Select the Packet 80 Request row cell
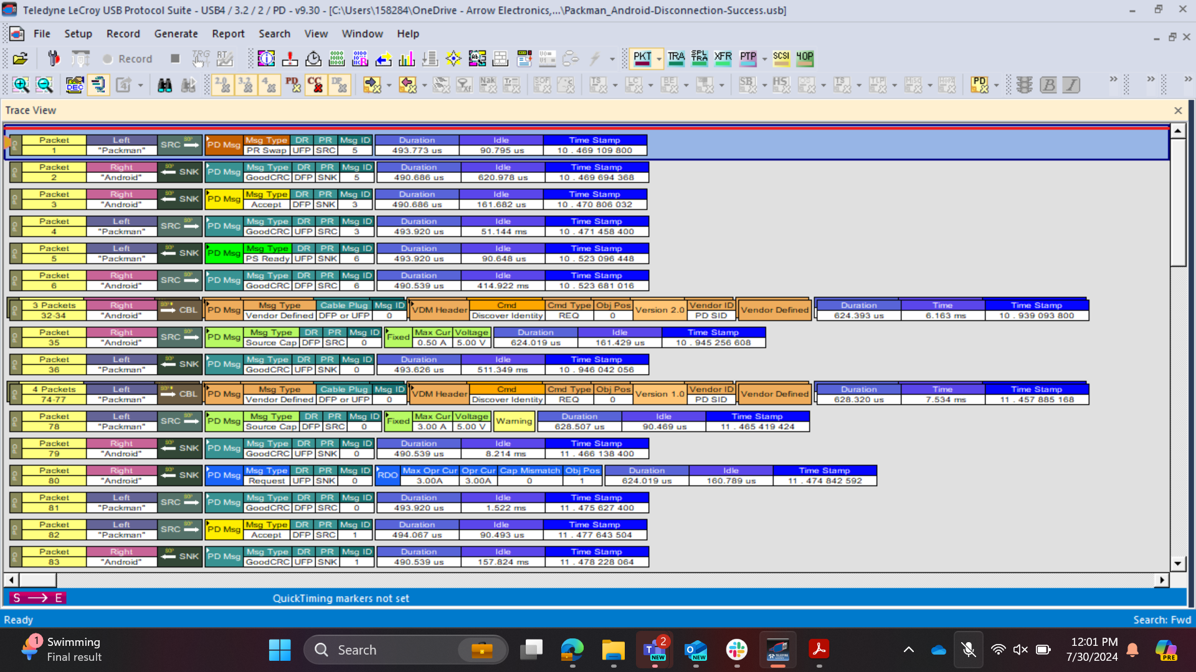The height and width of the screenshot is (672, 1196). coord(267,480)
